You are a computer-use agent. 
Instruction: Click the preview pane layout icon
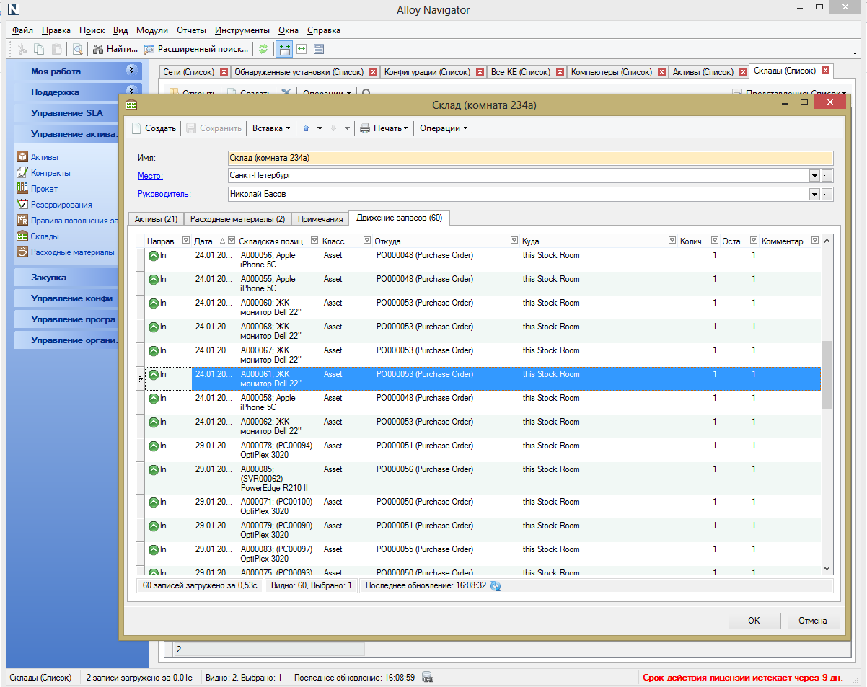(319, 49)
